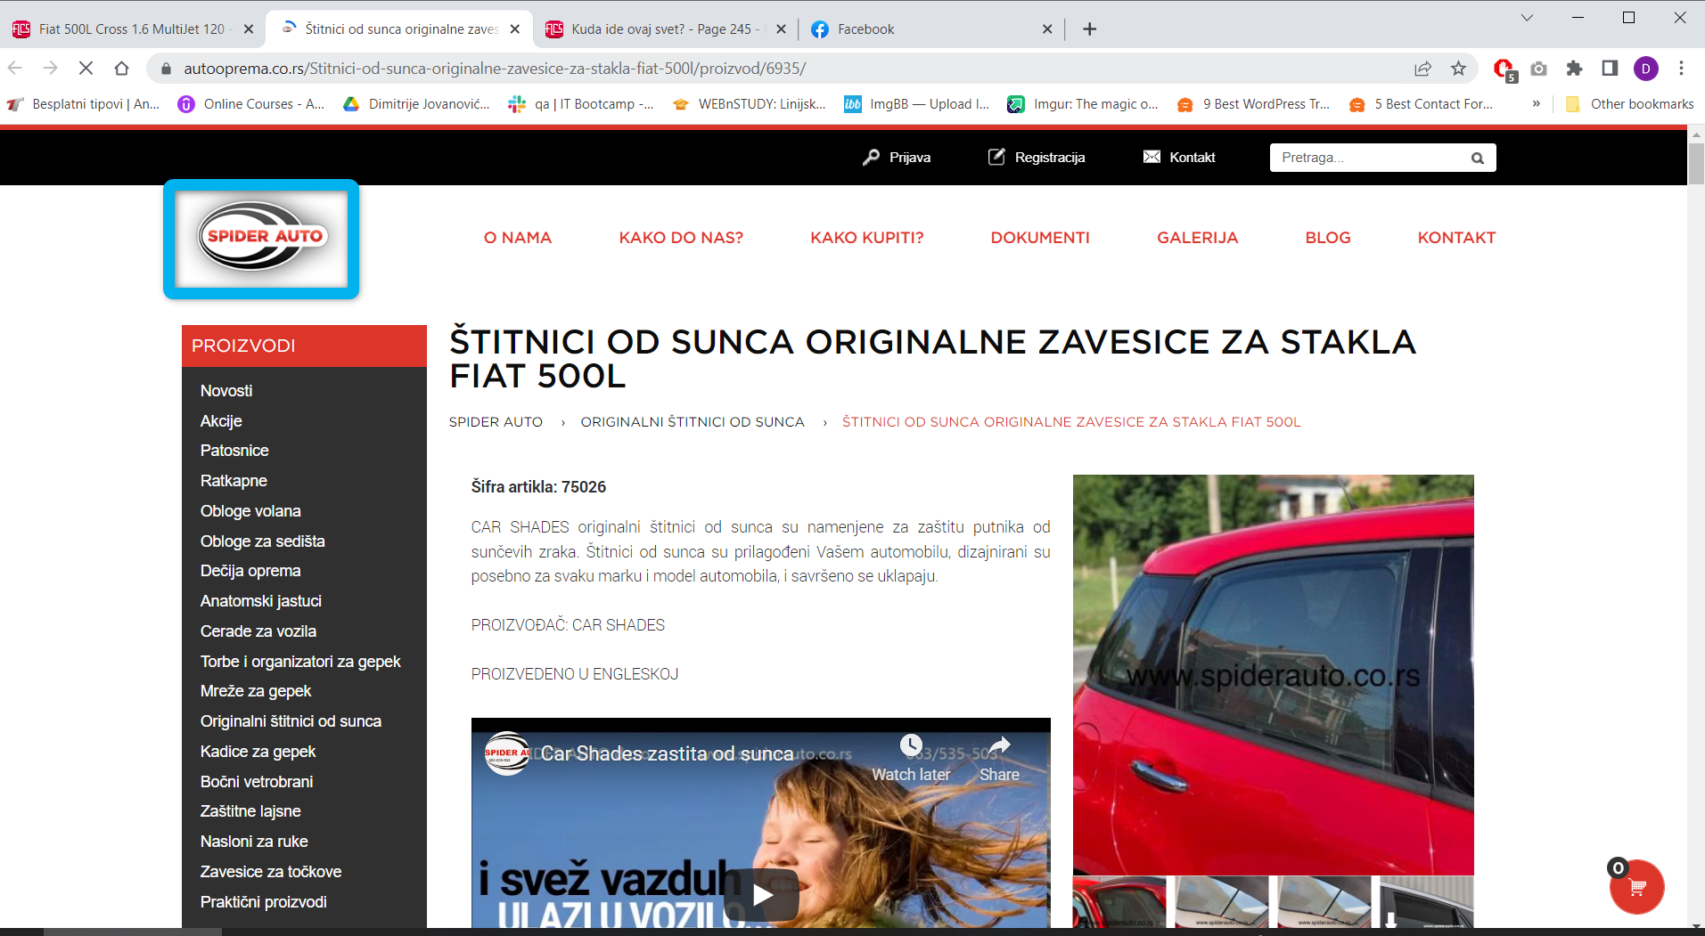Open Cerade za vozila category
Image resolution: width=1705 pixels, height=936 pixels.
tap(258, 631)
